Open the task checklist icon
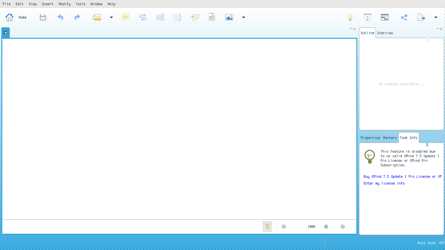This screenshot has width=445, height=250. coord(212,17)
